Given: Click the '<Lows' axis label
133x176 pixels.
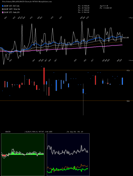Looking at the screenshot, I should tap(131, 60).
